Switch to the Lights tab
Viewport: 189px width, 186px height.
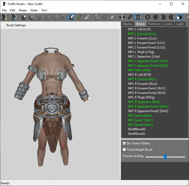(x=180, y=24)
